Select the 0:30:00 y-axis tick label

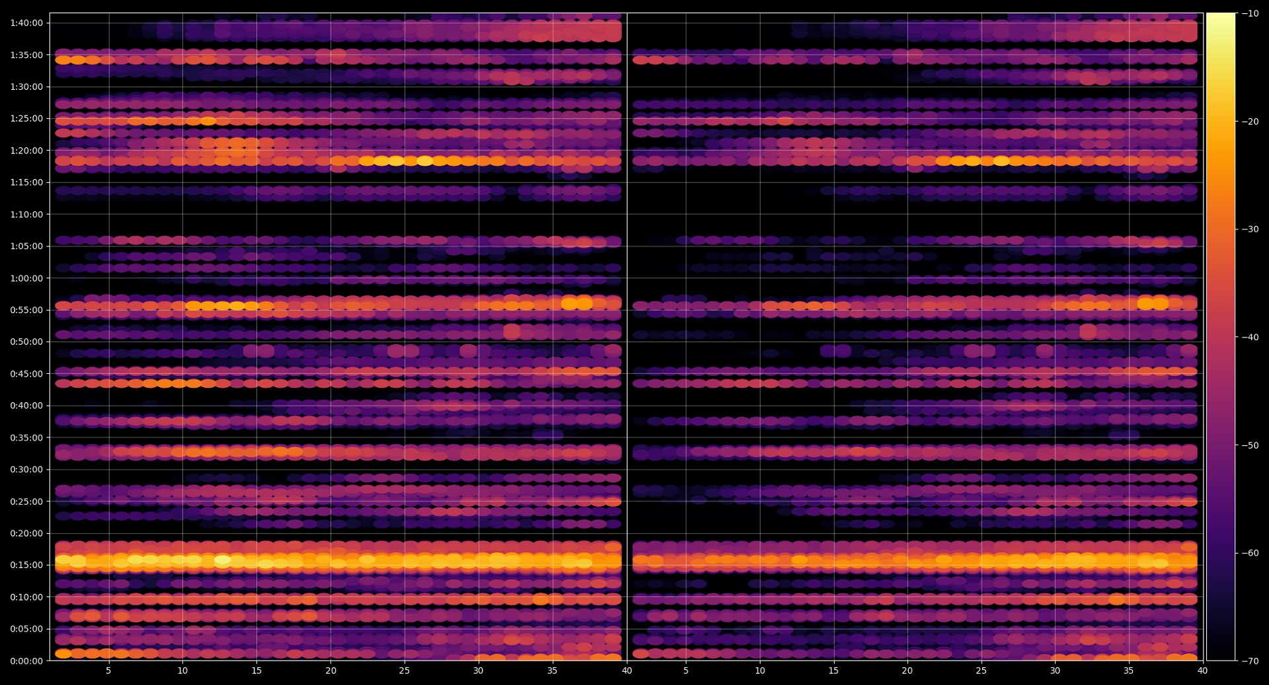pyautogui.click(x=26, y=470)
